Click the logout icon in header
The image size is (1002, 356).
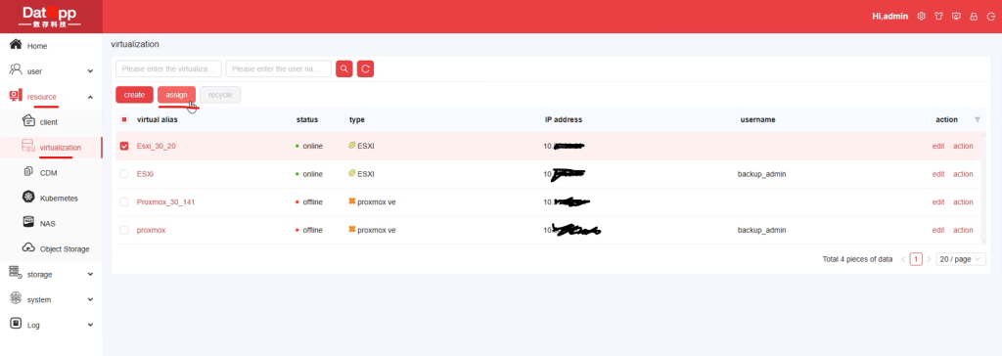click(x=990, y=16)
